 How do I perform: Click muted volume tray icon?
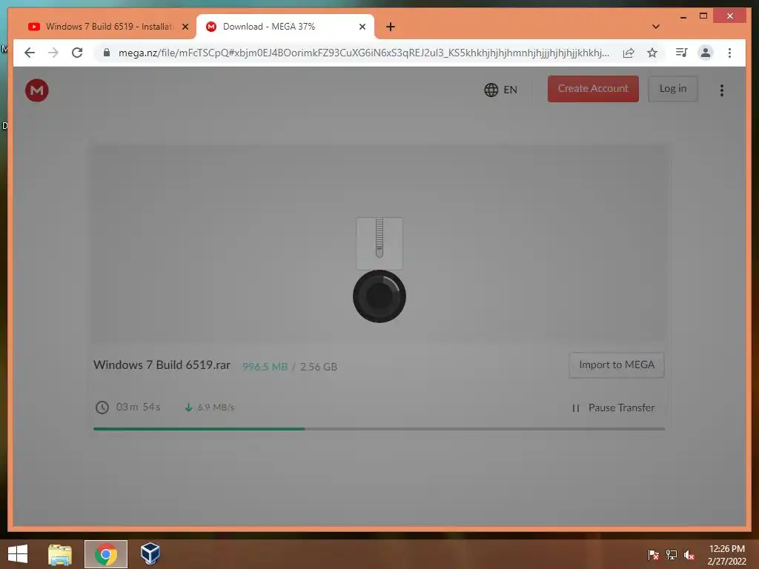click(x=689, y=554)
